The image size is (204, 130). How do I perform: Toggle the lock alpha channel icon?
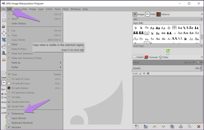tap(148, 73)
